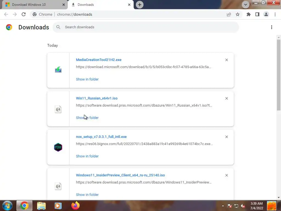Open a new tab with plus button

[x=140, y=5]
